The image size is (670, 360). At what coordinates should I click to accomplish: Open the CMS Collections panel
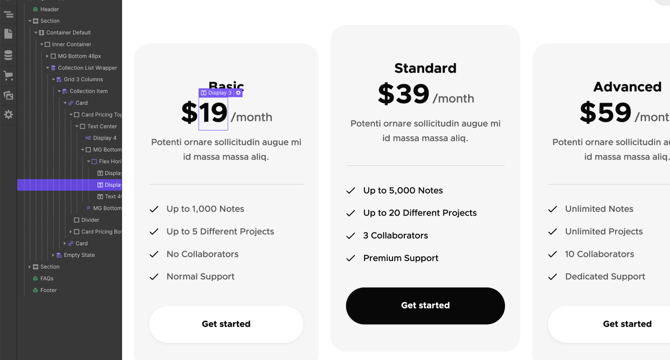tap(9, 55)
